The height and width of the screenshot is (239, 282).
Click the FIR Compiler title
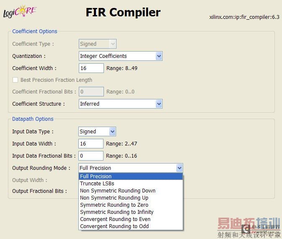point(123,13)
